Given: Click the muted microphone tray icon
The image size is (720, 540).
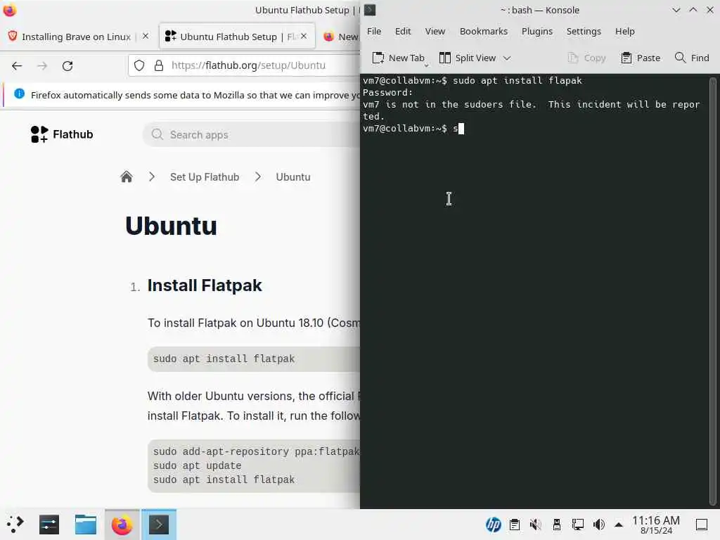Looking at the screenshot, I should click(535, 525).
